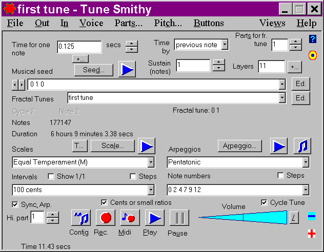Step to next seed with right arrow
Screen dimensions: 324x252
22,85
